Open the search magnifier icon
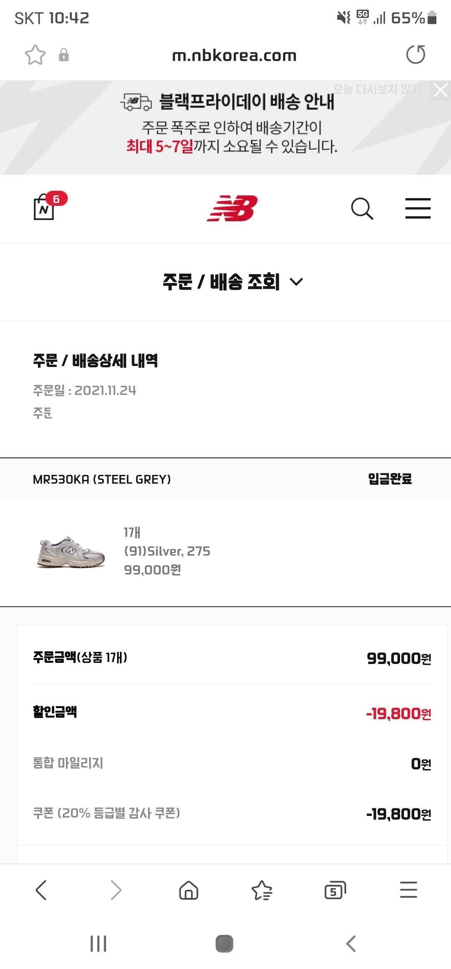The image size is (451, 969). tap(362, 208)
